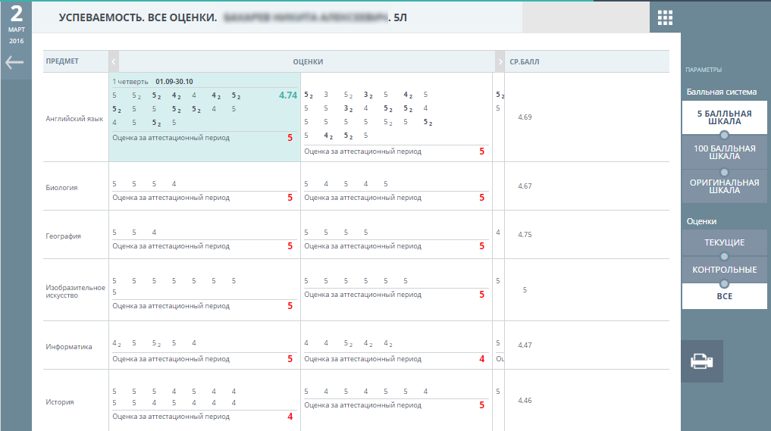This screenshot has width=771, height=431.
Task: Click the Информатика subject name
Action: tap(69, 347)
